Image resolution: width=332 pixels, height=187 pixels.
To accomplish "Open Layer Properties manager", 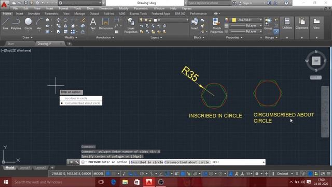I will 131,25.
